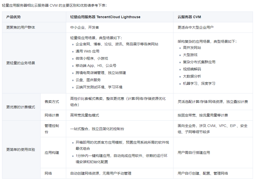Click the text '架构复杂的应用场景，典型场景如下：'
The image size is (255, 181).
pos(207,41)
